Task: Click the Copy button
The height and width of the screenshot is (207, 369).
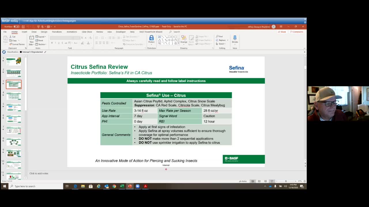Action: 14,41
